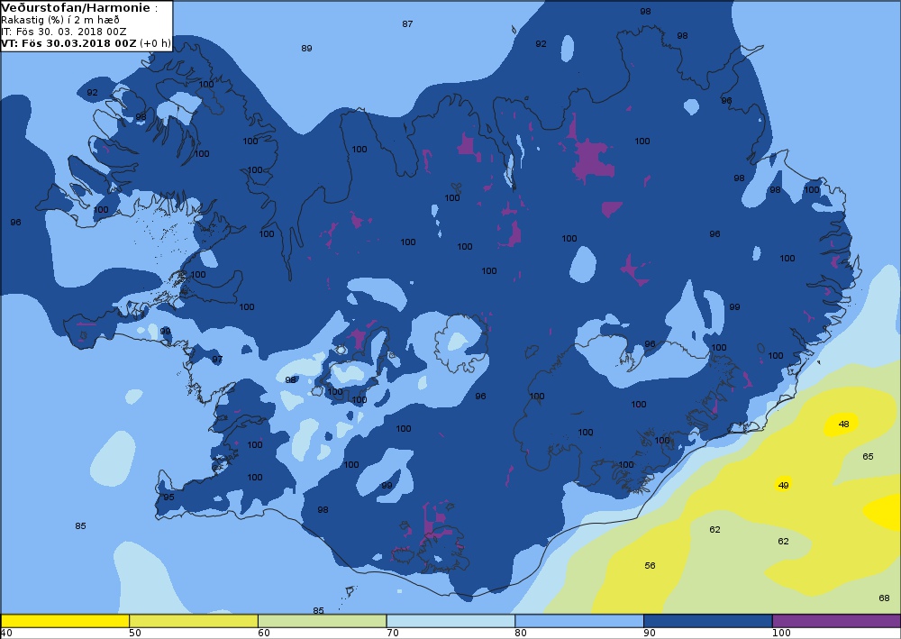The width and height of the screenshot is (901, 639).
Task: Click the pale blue 70–80 legend swatch
Action: (450, 621)
